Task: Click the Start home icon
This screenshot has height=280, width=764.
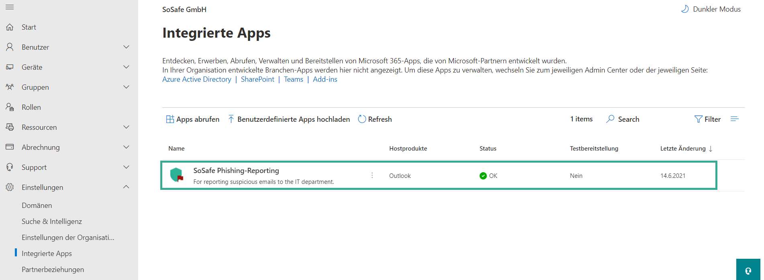Action: coord(10,27)
